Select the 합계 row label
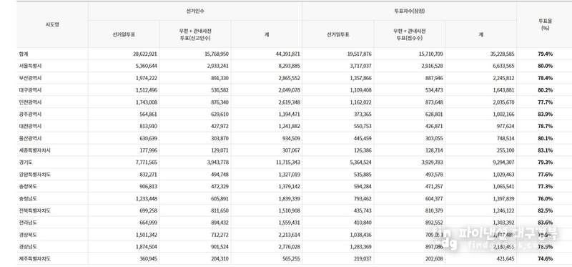This screenshot has height=267, width=572. click(24, 54)
